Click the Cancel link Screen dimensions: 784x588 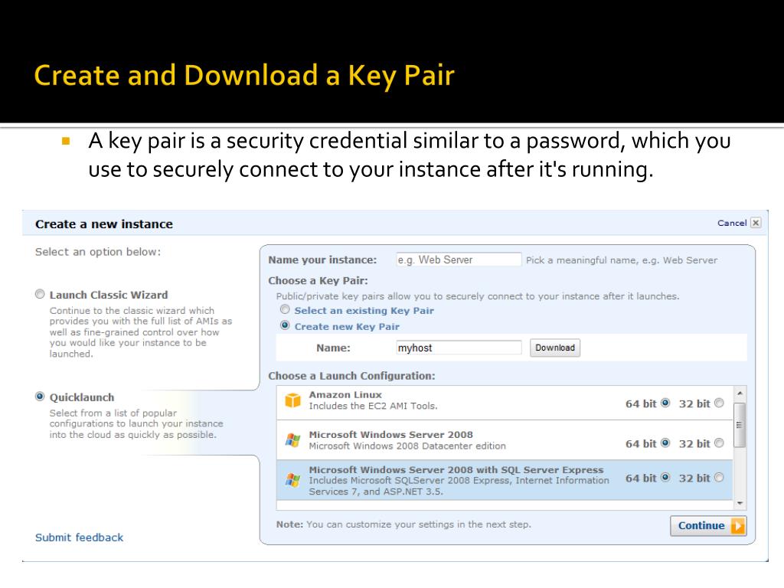pos(732,223)
